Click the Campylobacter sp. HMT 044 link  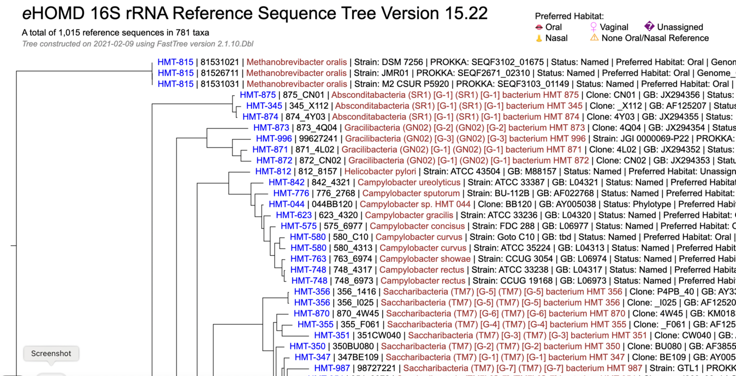tap(414, 204)
